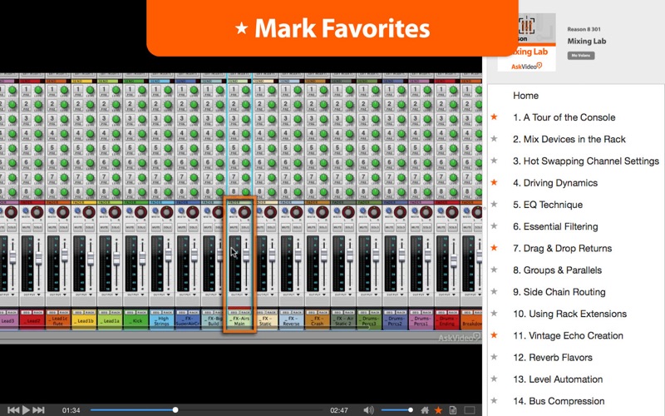Open chapter 9. Side Chain Routing
The image size is (665, 416).
(559, 292)
